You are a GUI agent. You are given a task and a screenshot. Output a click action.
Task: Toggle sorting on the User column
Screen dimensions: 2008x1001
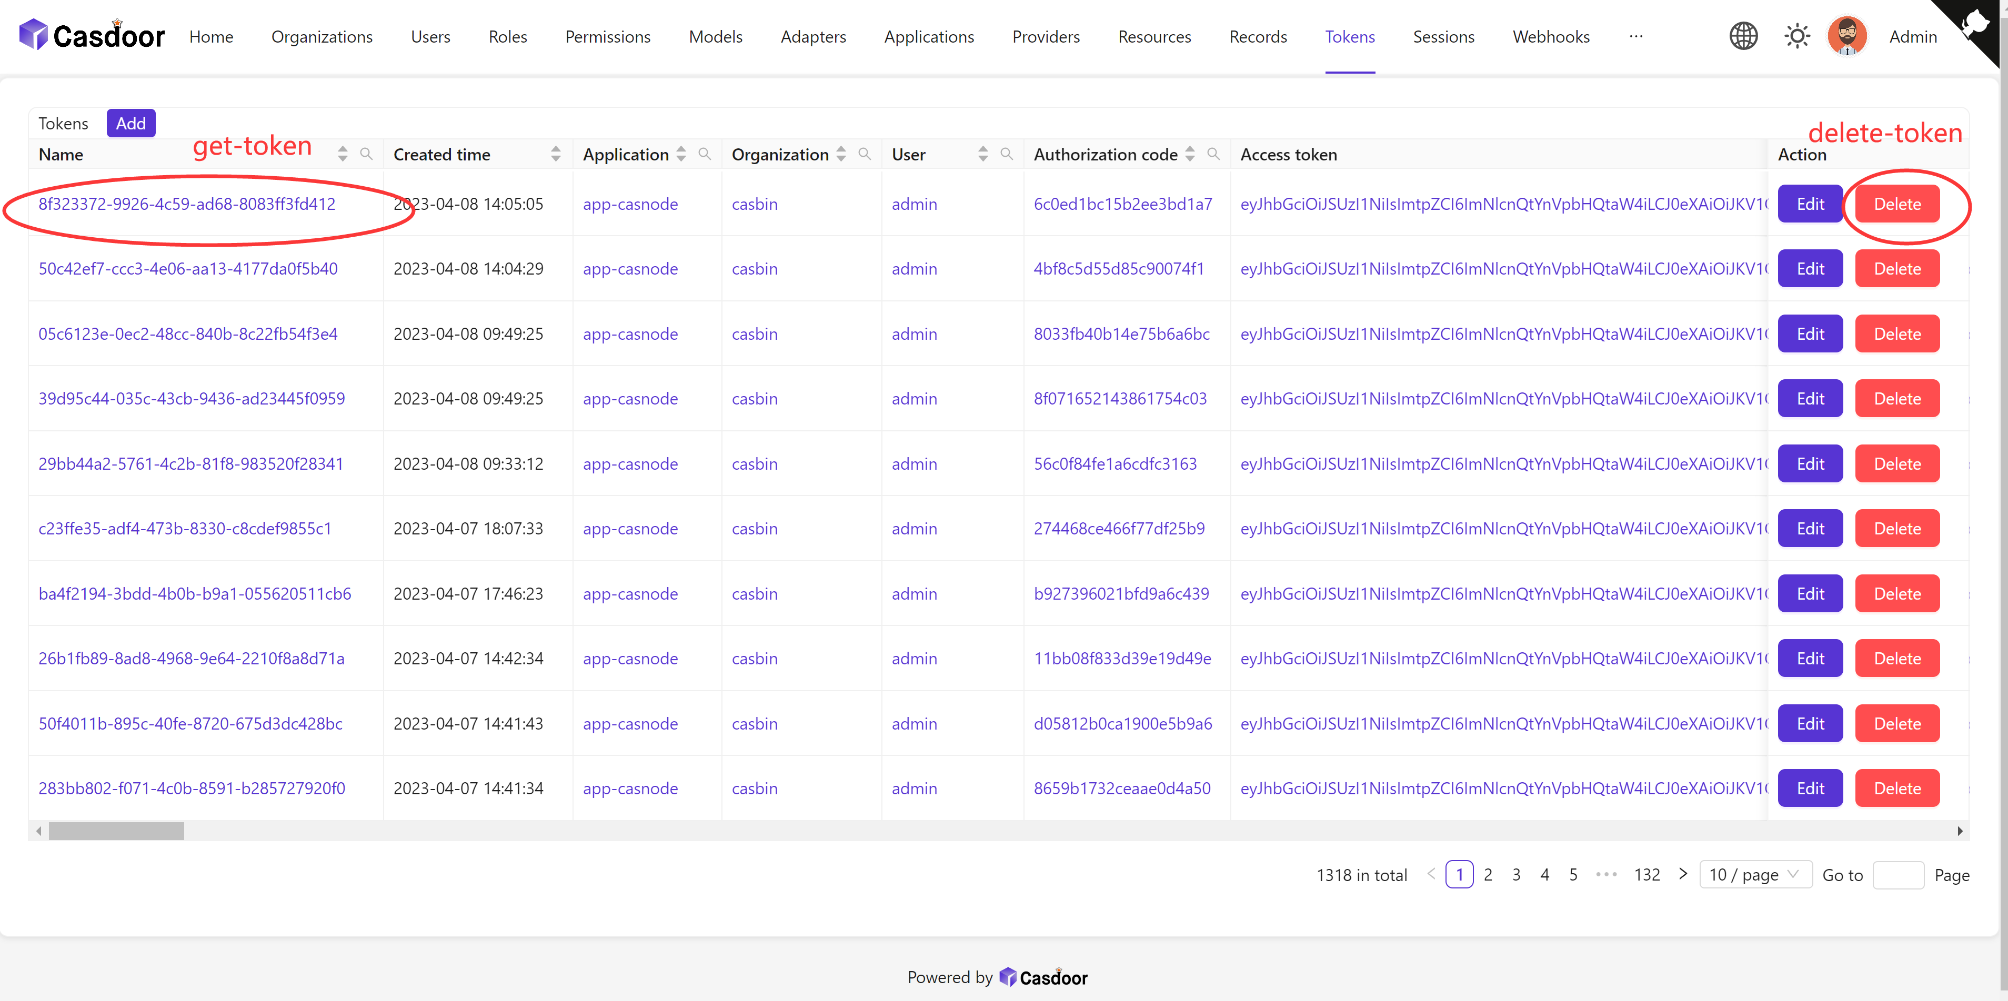[982, 154]
